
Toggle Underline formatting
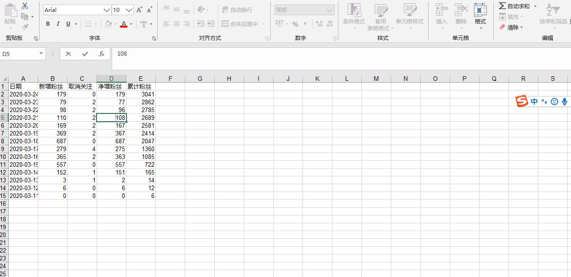pyautogui.click(x=68, y=24)
